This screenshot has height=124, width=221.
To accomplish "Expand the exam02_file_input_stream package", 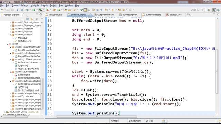I will [10, 22].
